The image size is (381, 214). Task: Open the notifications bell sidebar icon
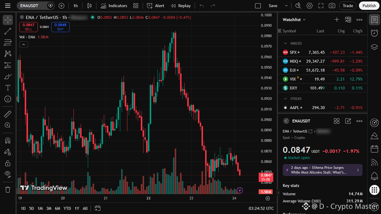point(374,176)
